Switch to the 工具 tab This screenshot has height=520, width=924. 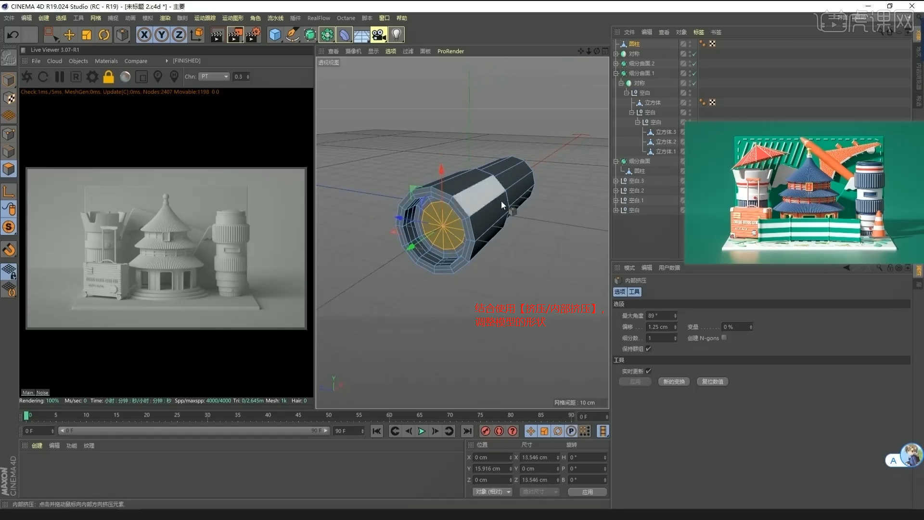click(x=634, y=292)
